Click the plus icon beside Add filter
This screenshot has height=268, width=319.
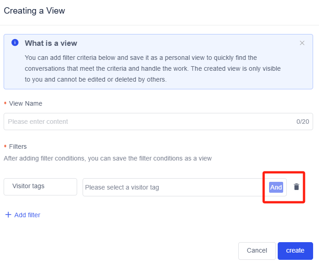coord(8,215)
